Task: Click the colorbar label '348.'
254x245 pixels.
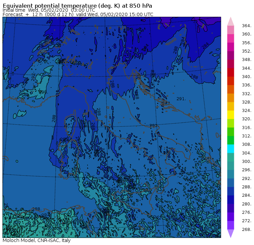Action: coord(247,60)
